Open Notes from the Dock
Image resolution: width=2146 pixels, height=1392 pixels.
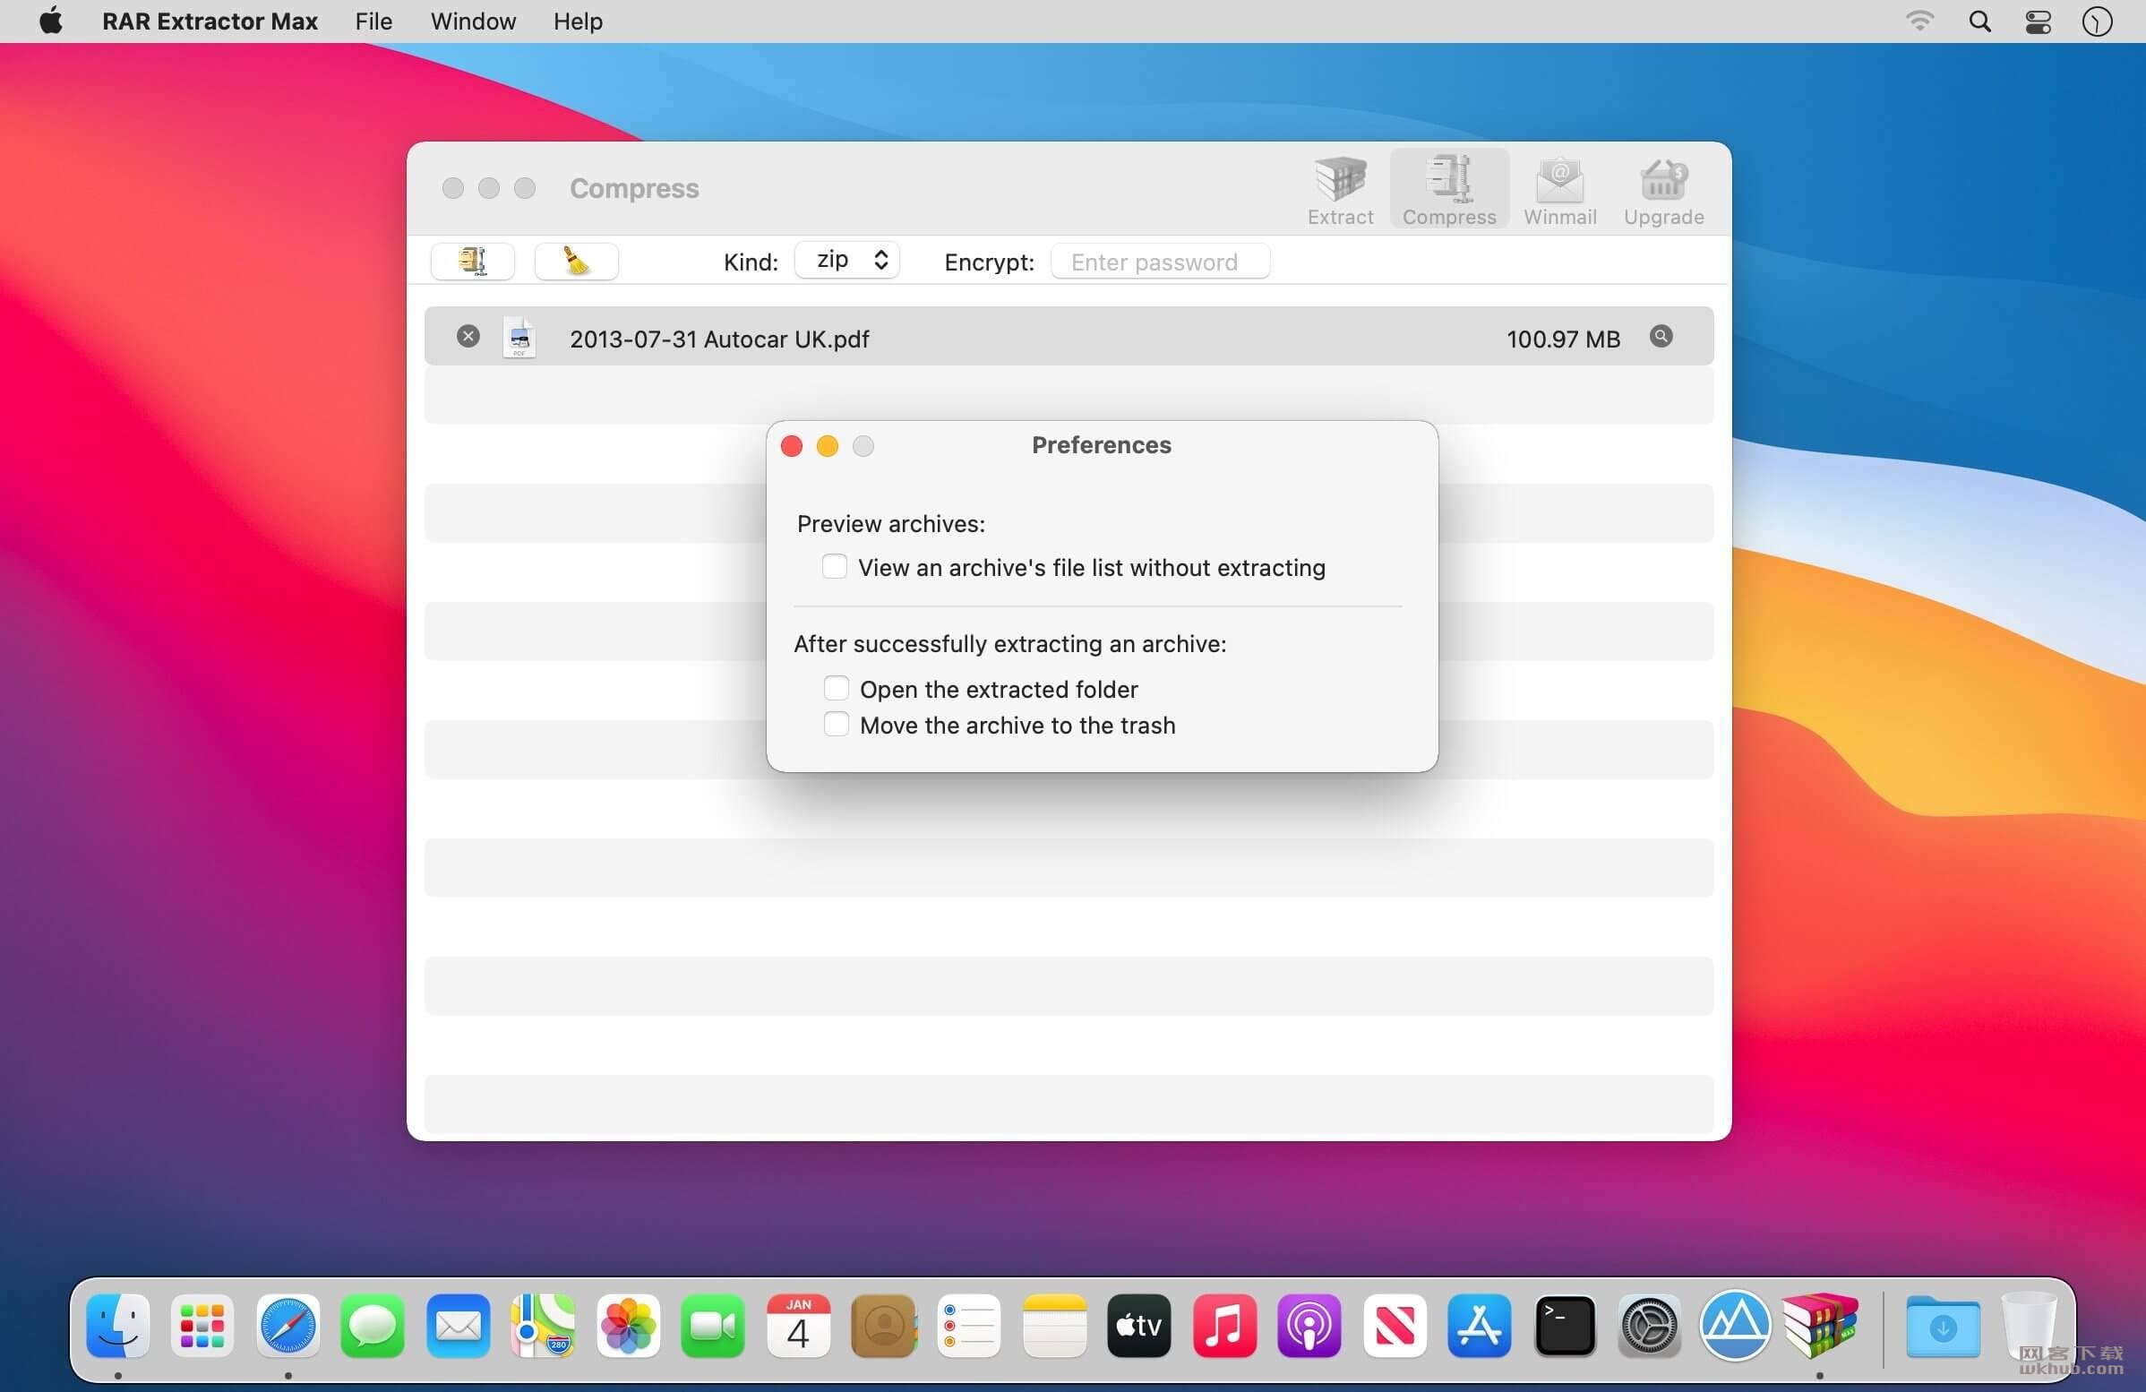[x=1054, y=1325]
